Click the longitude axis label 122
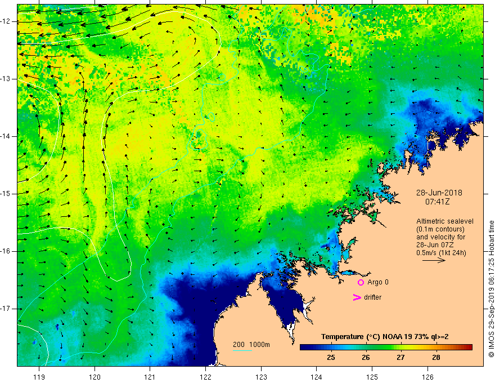This screenshot has width=495, height=383. (205, 377)
